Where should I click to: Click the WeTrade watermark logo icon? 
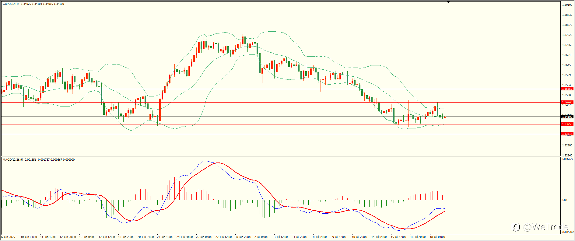tap(516, 227)
